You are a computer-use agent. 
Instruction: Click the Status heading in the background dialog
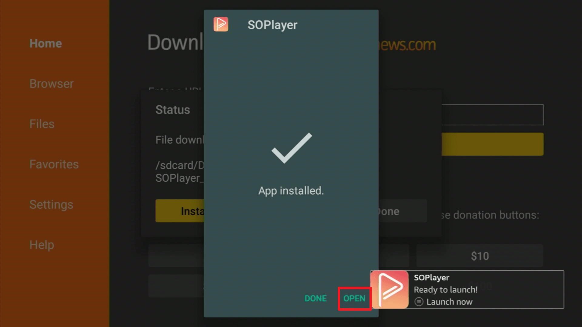pos(172,110)
